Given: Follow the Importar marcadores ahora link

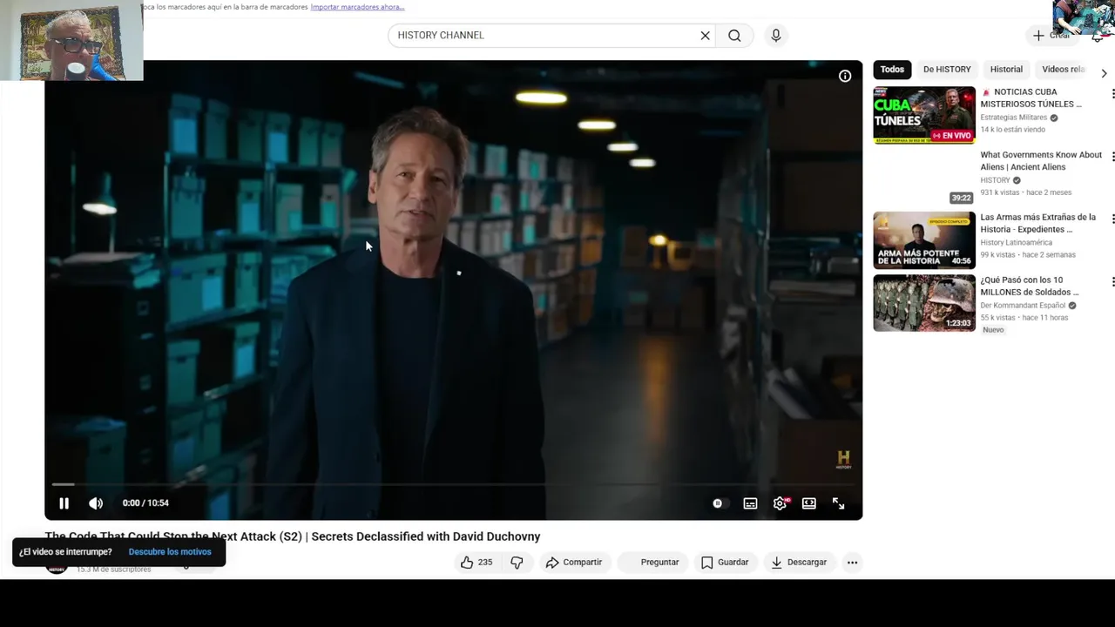Looking at the screenshot, I should (x=357, y=7).
